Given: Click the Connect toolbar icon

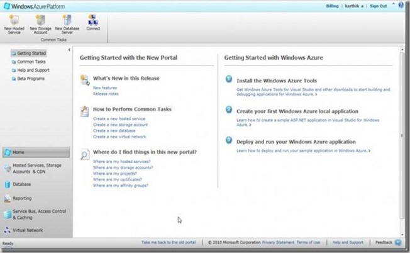Looking at the screenshot, I should pos(92,20).
